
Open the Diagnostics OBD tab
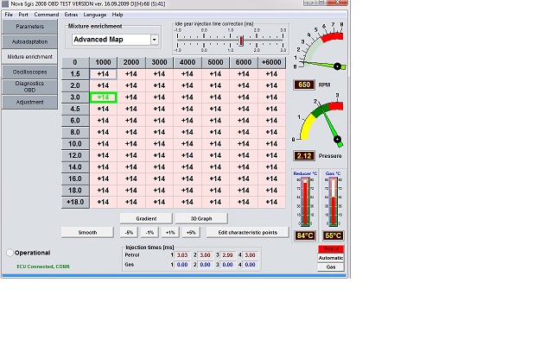[x=29, y=86]
